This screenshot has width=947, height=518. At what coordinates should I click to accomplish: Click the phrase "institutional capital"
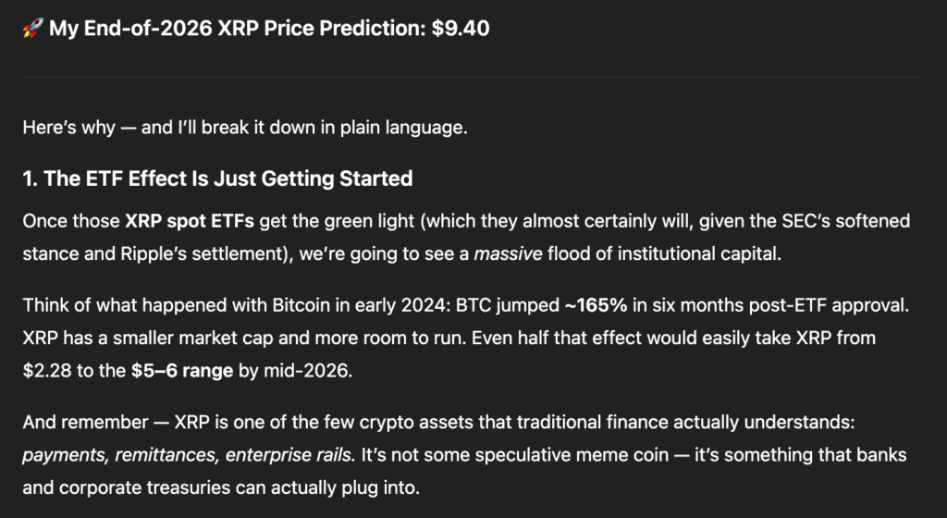pos(703,253)
